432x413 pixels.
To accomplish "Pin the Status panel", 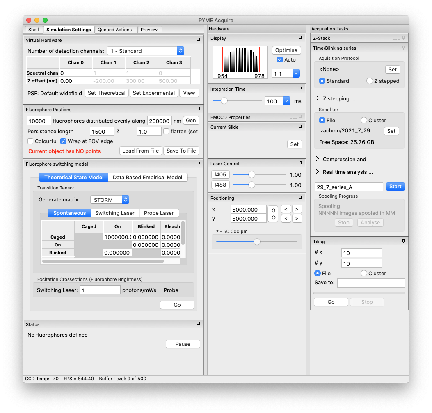I will [199, 324].
